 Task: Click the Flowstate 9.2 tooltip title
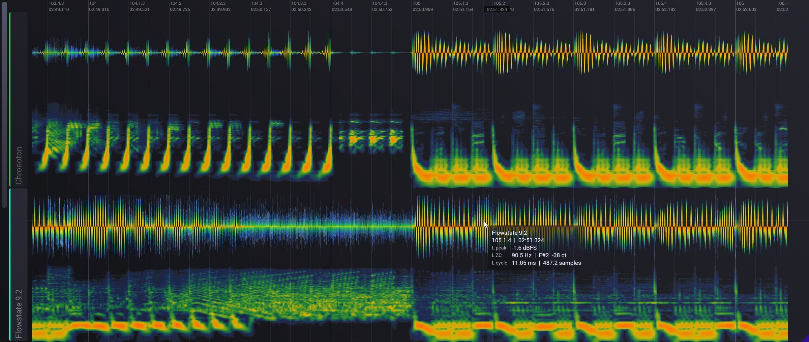coord(509,233)
